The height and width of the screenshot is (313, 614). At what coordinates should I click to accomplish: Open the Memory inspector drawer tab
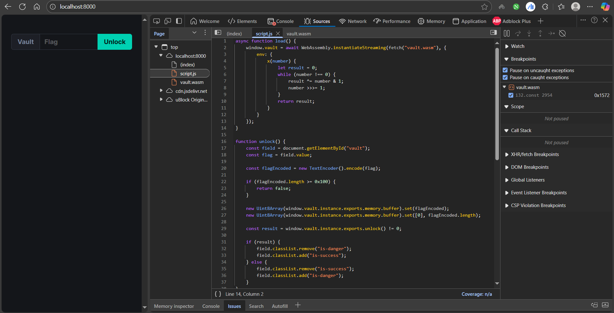[174, 306]
